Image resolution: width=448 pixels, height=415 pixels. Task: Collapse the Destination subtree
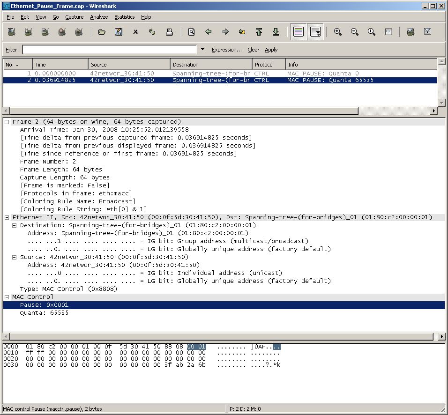point(14,225)
